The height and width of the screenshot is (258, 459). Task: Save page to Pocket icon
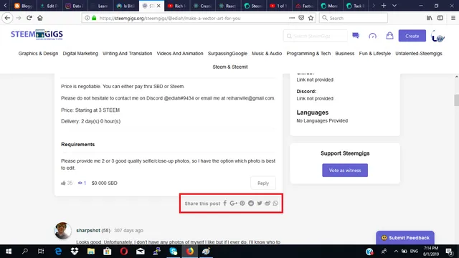click(301, 18)
